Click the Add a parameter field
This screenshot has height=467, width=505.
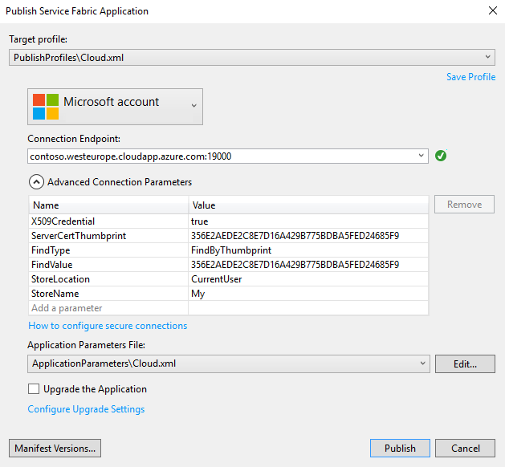point(108,308)
